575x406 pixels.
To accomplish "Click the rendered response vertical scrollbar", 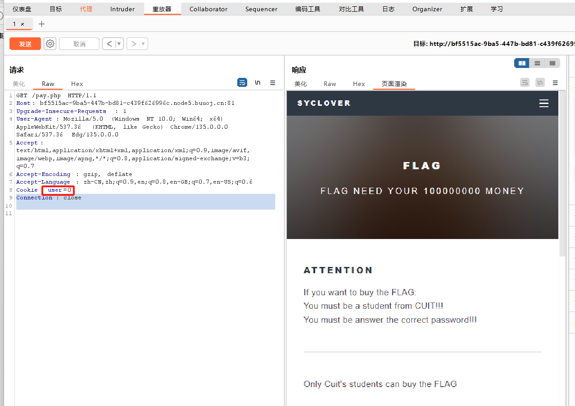I will pyautogui.click(x=561, y=180).
